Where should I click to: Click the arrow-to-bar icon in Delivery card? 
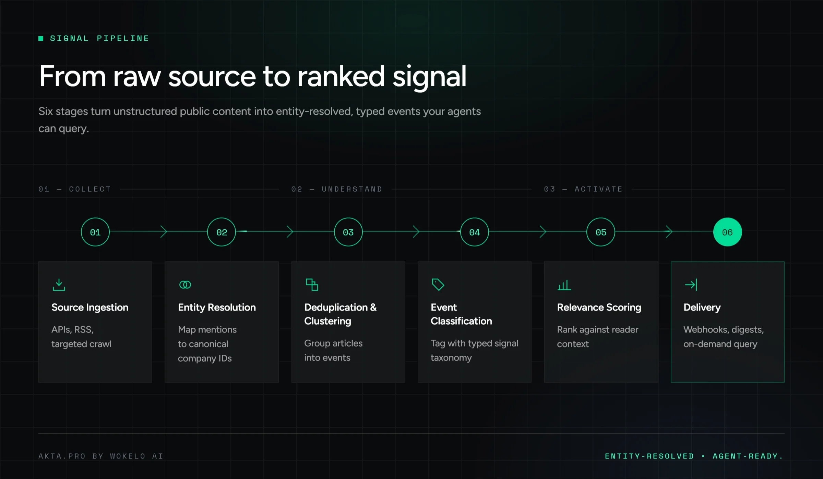[x=691, y=285]
